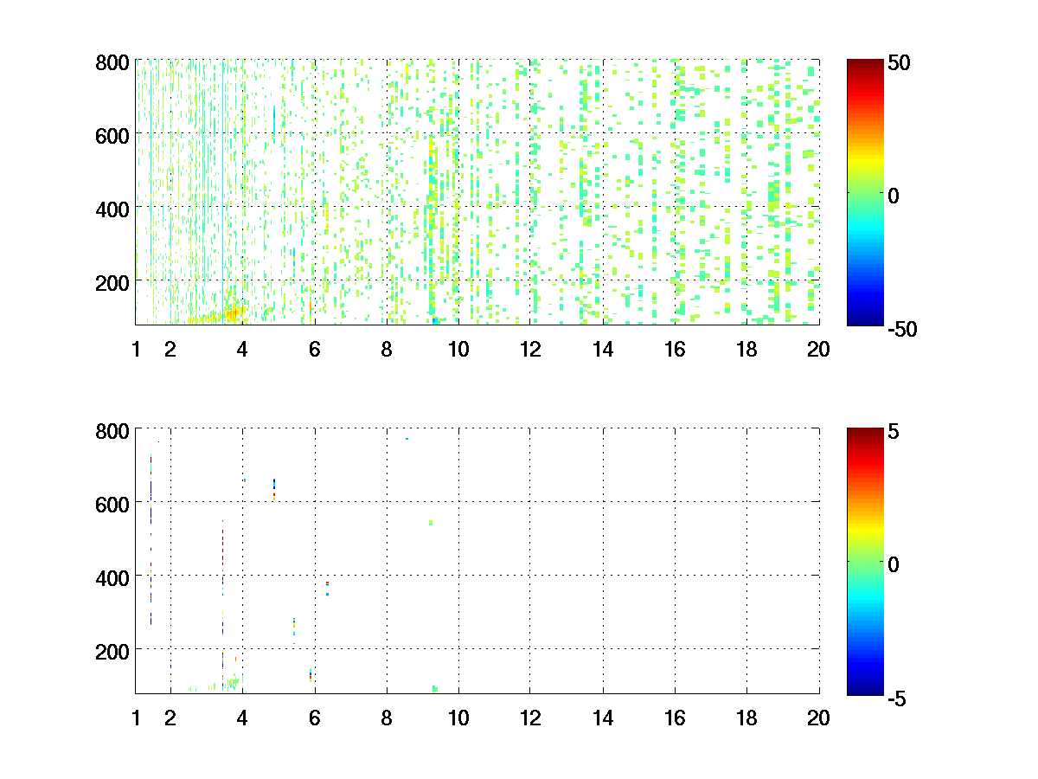The height and width of the screenshot is (779, 1038).
Task: Click the '0' label on the lower colorbar
Action: point(894,564)
